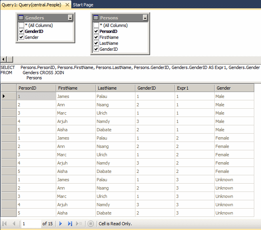Viewport: 261px width, 230px height.
Task: Click the Expr1 column header
Action: pos(195,88)
